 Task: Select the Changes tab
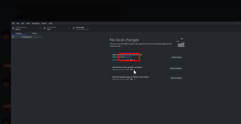(19, 33)
